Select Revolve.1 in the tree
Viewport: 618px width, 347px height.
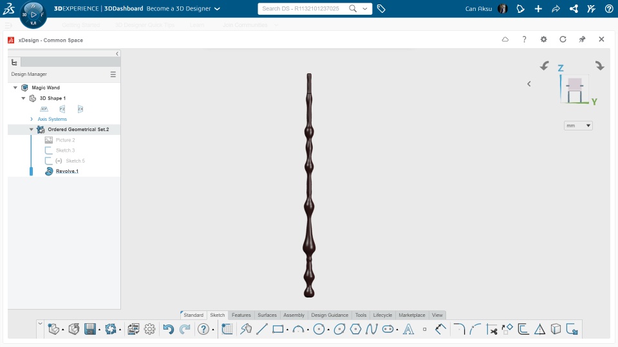point(67,171)
